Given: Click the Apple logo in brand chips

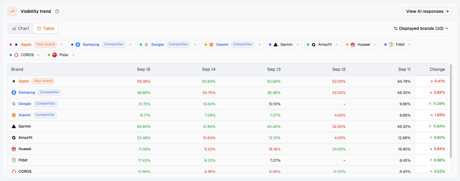Looking at the screenshot, I should (x=17, y=45).
